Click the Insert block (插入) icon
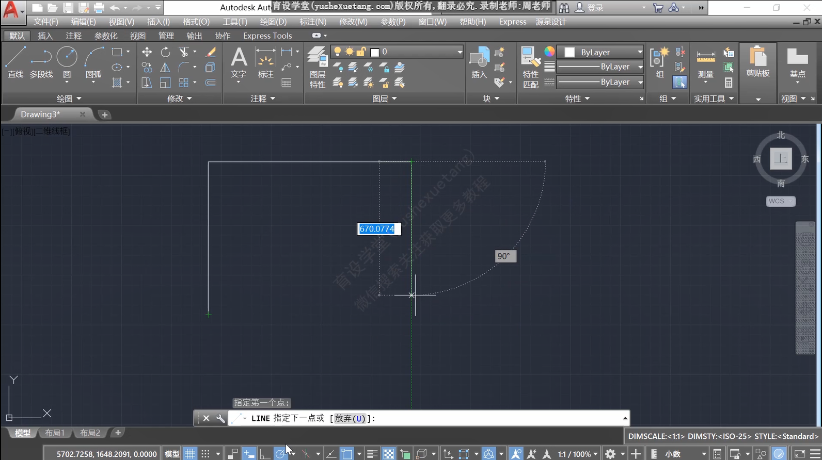Screen dimensions: 822x460 [479, 62]
